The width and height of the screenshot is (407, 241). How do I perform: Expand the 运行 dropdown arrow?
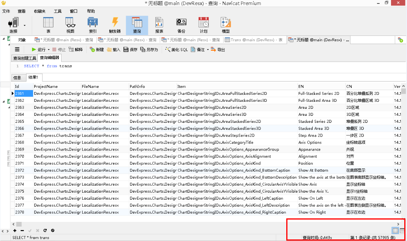tap(49, 50)
